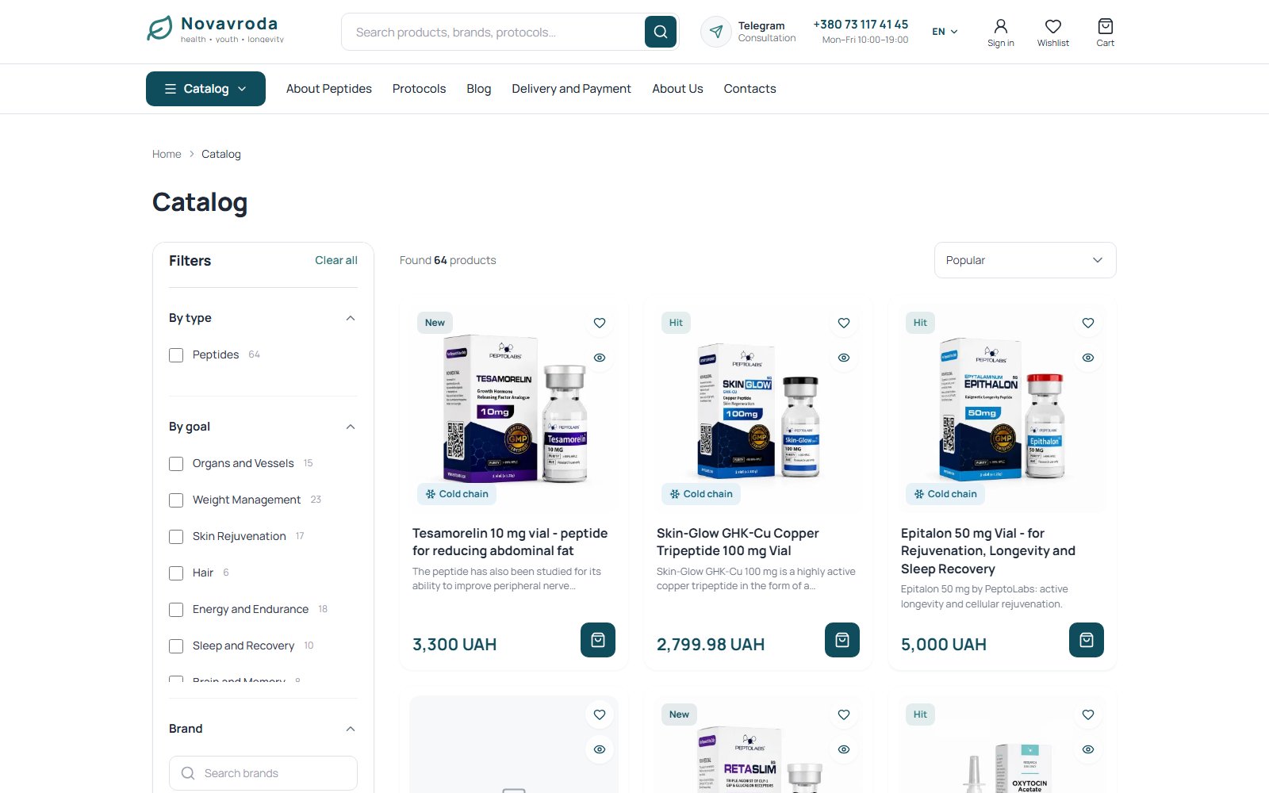Wishlist the product card with no image
The image size is (1269, 793).
(x=600, y=714)
